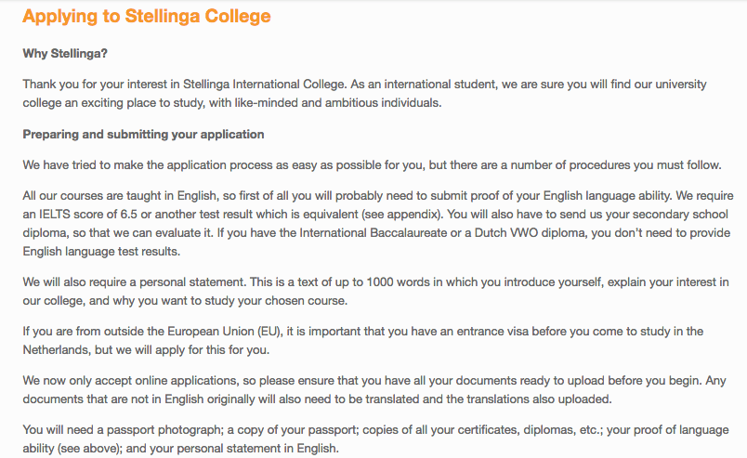Click the words "International Baccalaureate"
Screen dimensions: 747x458
(x=373, y=233)
